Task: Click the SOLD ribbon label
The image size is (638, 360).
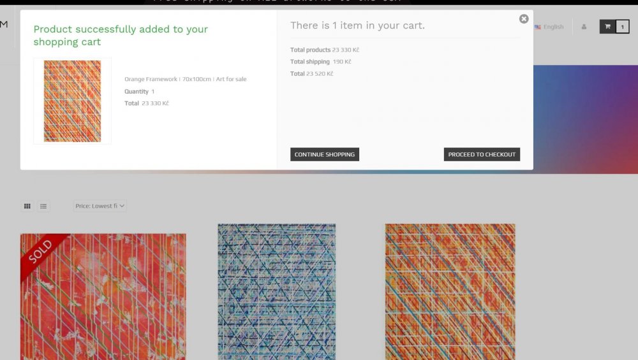Action: (x=41, y=252)
